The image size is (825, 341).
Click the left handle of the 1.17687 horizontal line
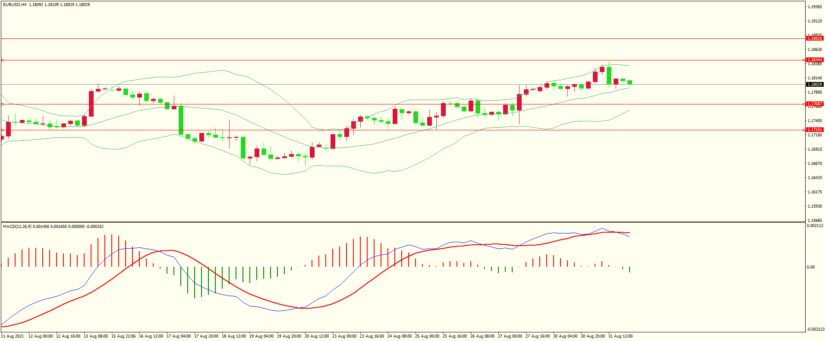point(2,104)
